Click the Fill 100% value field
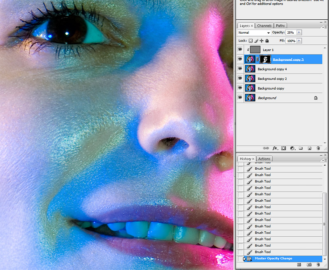Viewport: 329px width, 270px height. click(291, 41)
